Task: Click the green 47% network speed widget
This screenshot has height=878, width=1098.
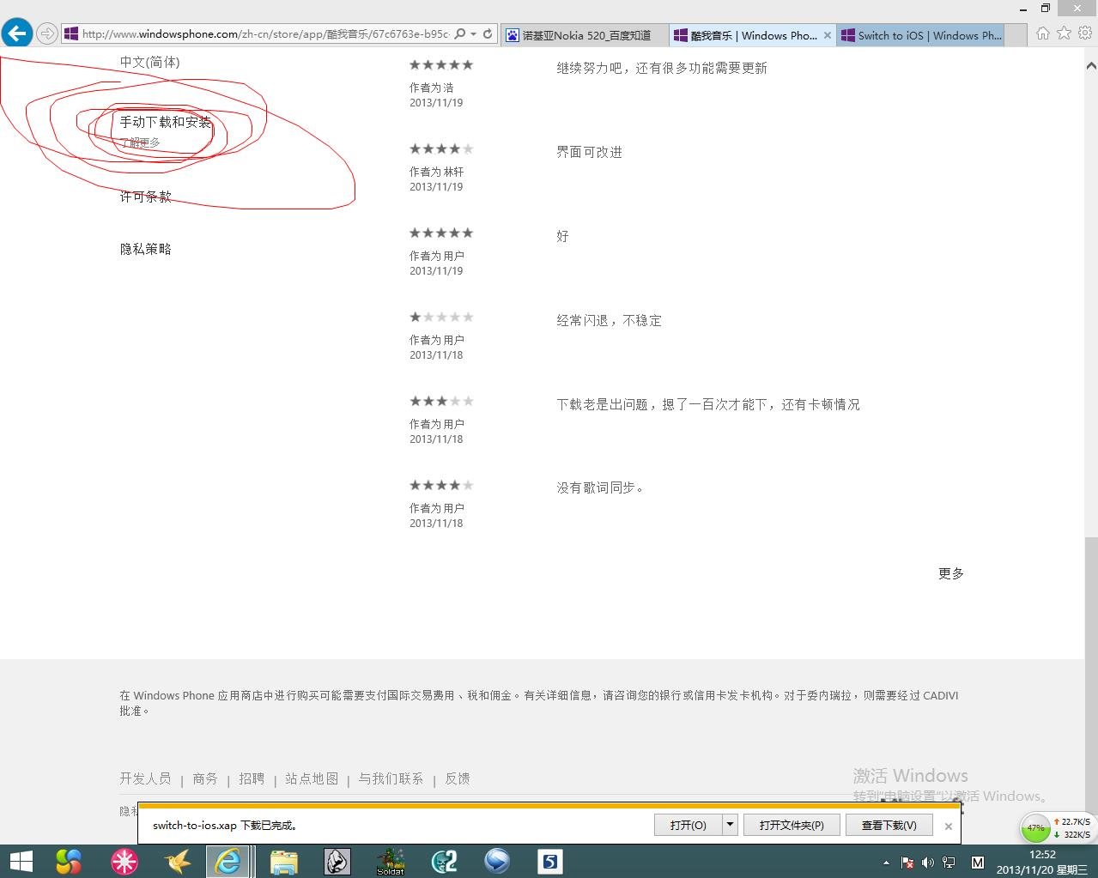Action: [1036, 828]
